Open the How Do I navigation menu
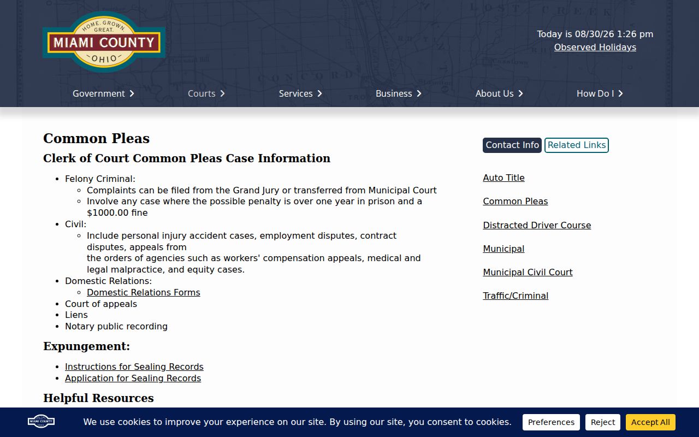 click(x=595, y=93)
